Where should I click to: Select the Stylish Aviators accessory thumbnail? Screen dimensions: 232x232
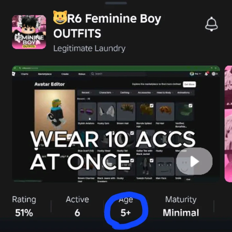(87, 112)
